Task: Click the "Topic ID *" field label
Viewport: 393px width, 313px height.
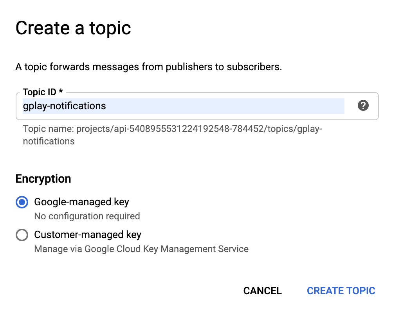Action: pyautogui.click(x=43, y=92)
